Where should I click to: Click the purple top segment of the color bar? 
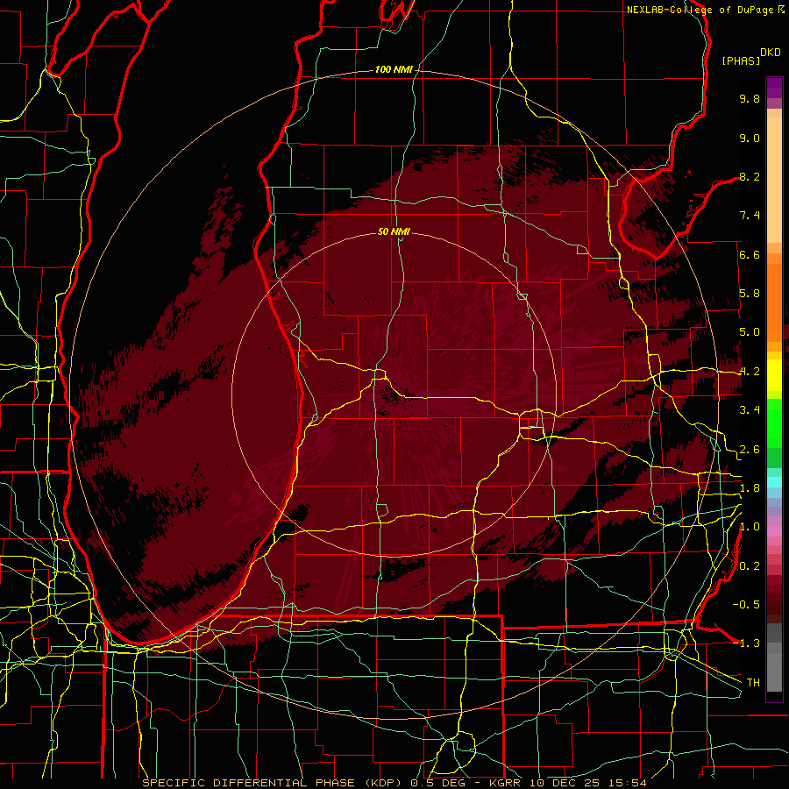point(774,88)
